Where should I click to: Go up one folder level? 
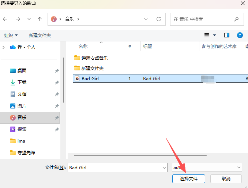[x=40, y=19]
